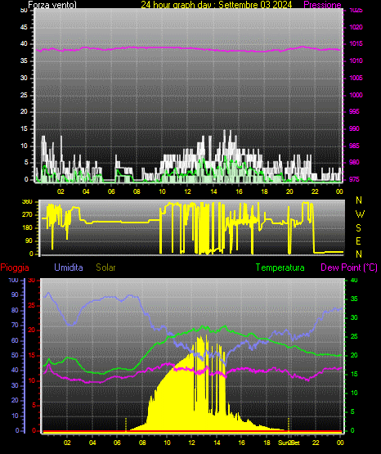Click the Forza vento chart title
This screenshot has width=381, height=454.
(52, 5)
